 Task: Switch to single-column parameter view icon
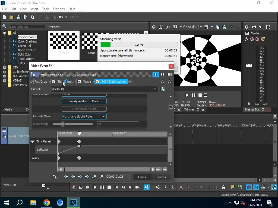click(x=156, y=75)
